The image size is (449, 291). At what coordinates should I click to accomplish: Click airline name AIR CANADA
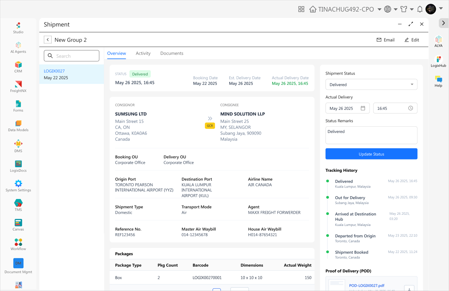pyautogui.click(x=260, y=185)
